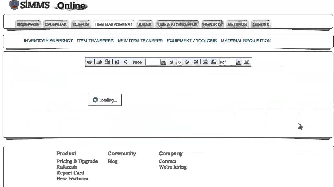The height and width of the screenshot is (187, 334).
Task: Click the icon right of the Pdf dropdown
Action: [246, 62]
